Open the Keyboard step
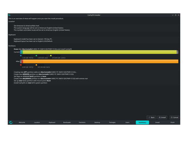This screenshot has width=188, height=141. point(52,122)
